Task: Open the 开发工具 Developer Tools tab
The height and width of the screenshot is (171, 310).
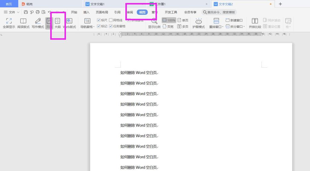Action: point(171,12)
